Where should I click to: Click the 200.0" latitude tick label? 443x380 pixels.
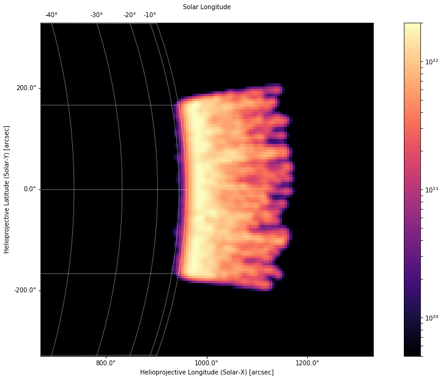click(26, 88)
